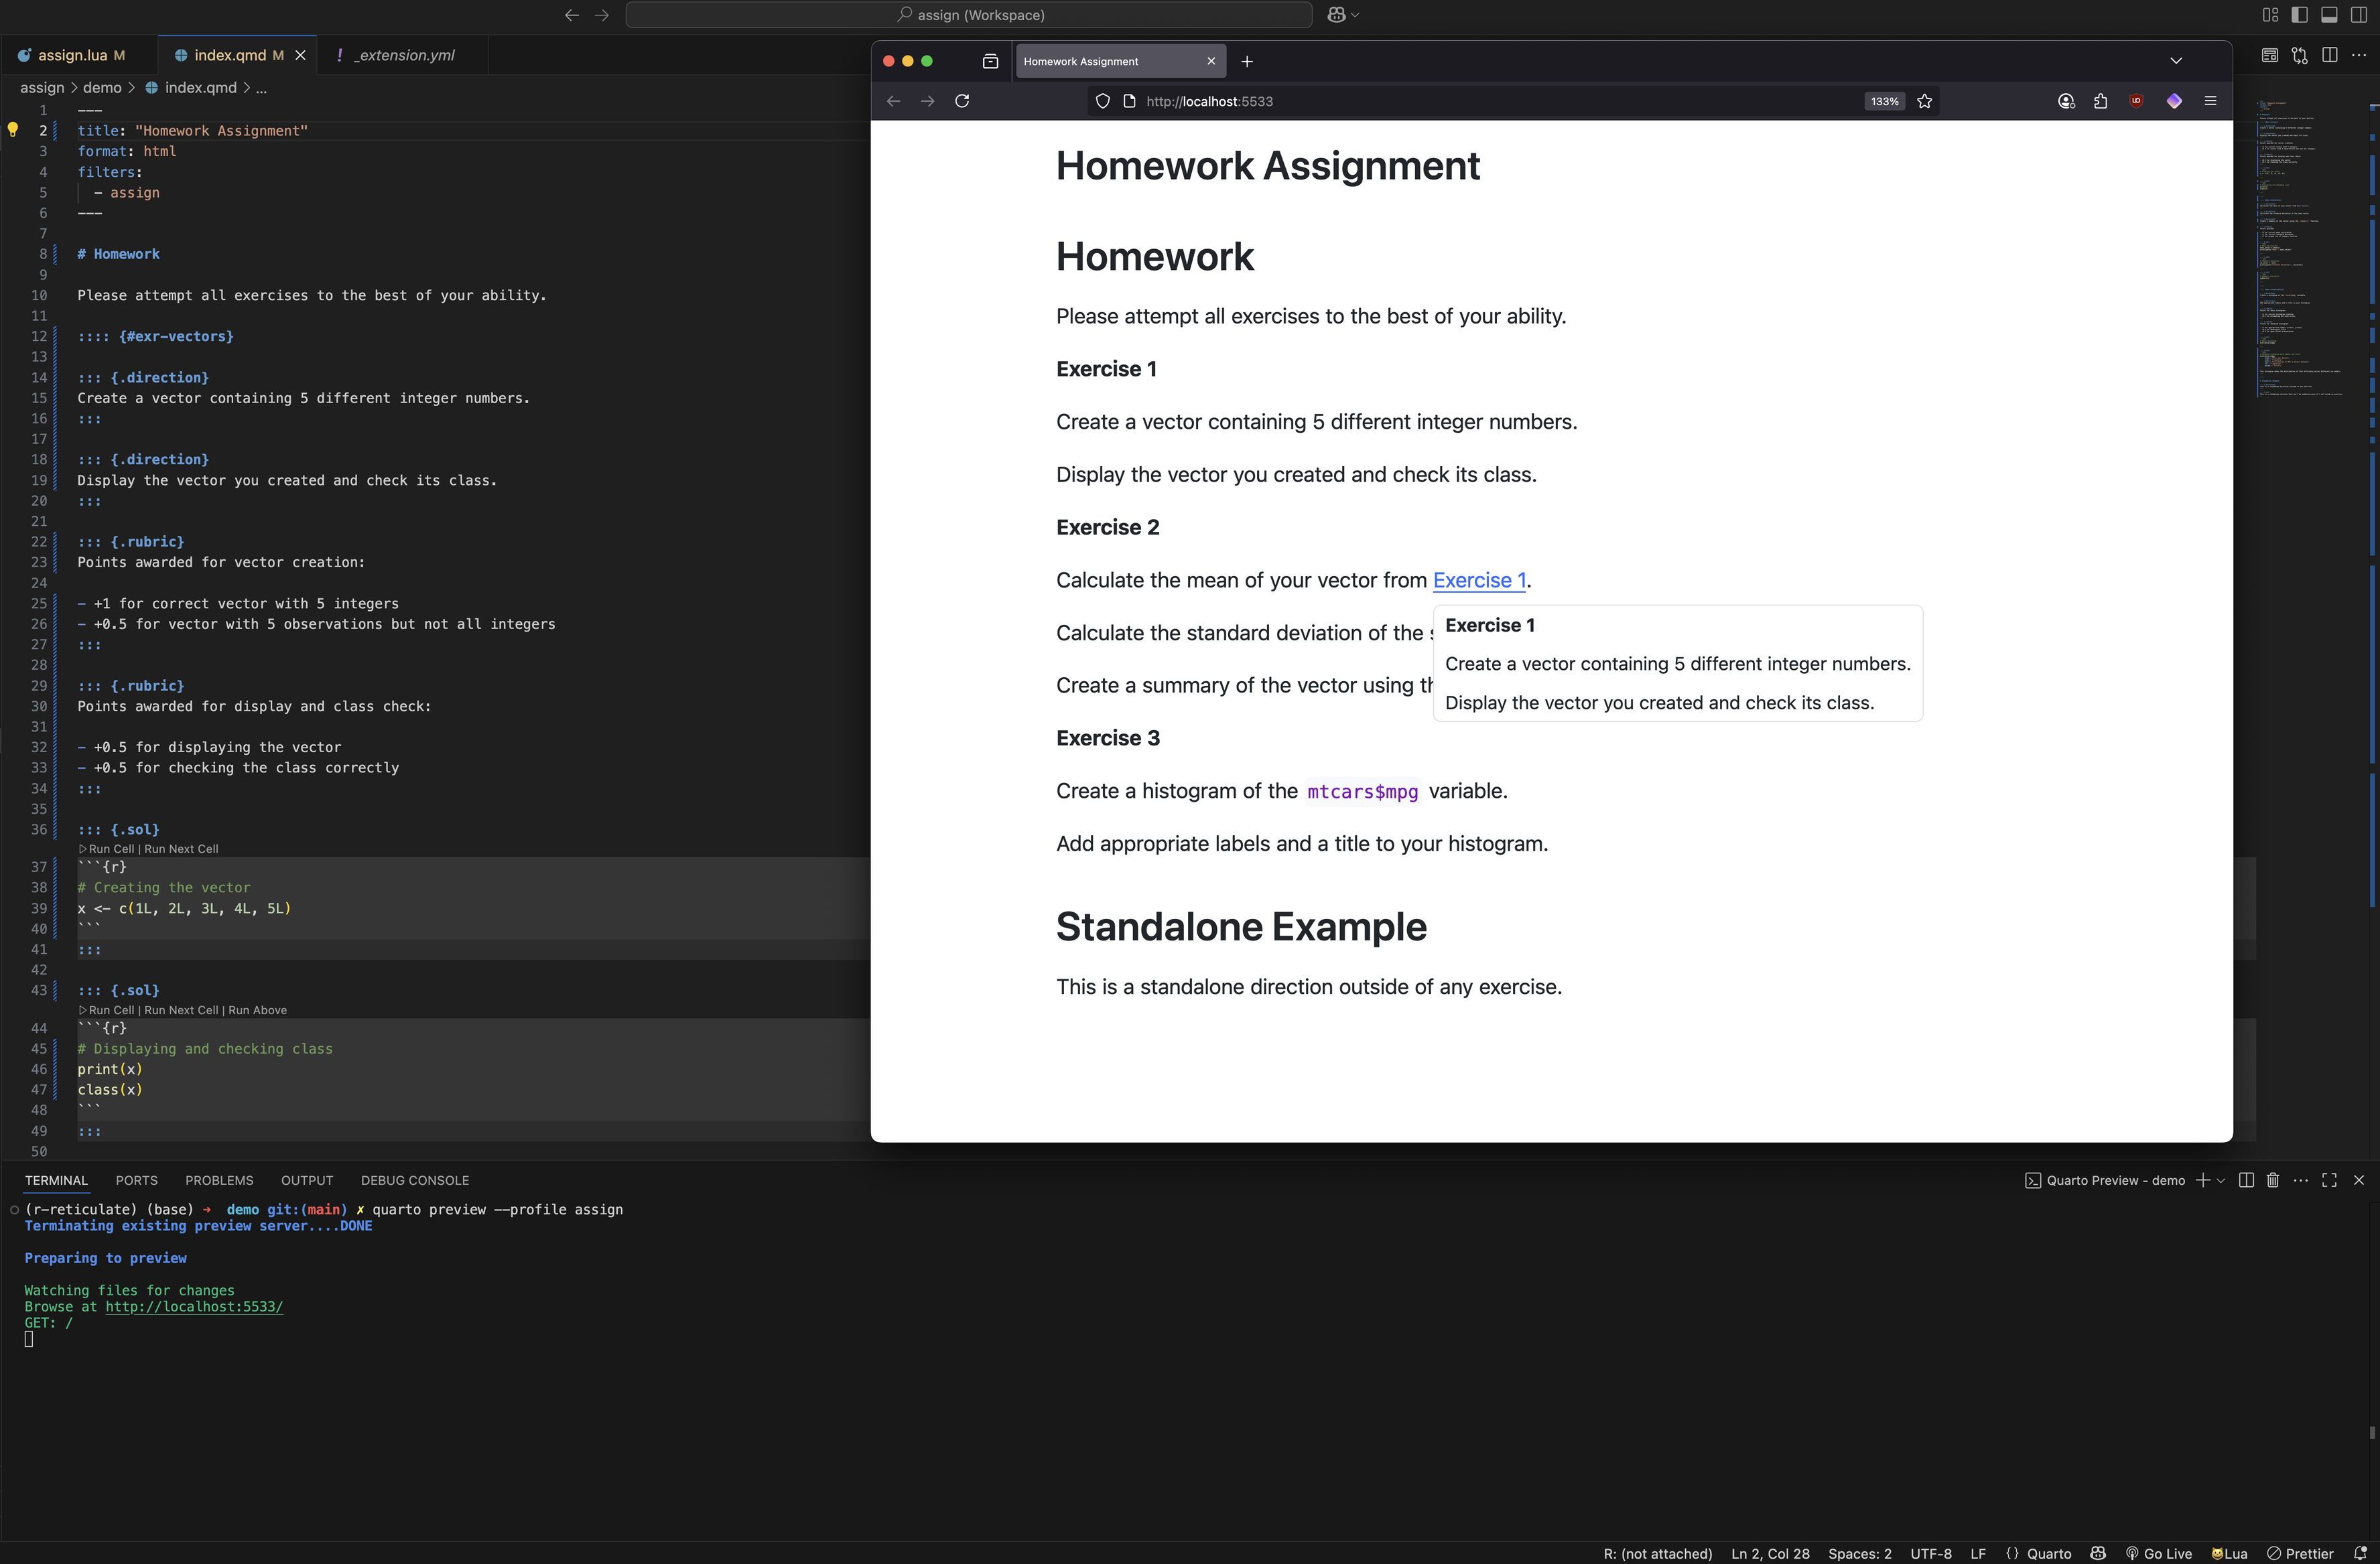2380x1564 pixels.
Task: Open the Copilot chat icon in title bar
Action: click(1336, 15)
